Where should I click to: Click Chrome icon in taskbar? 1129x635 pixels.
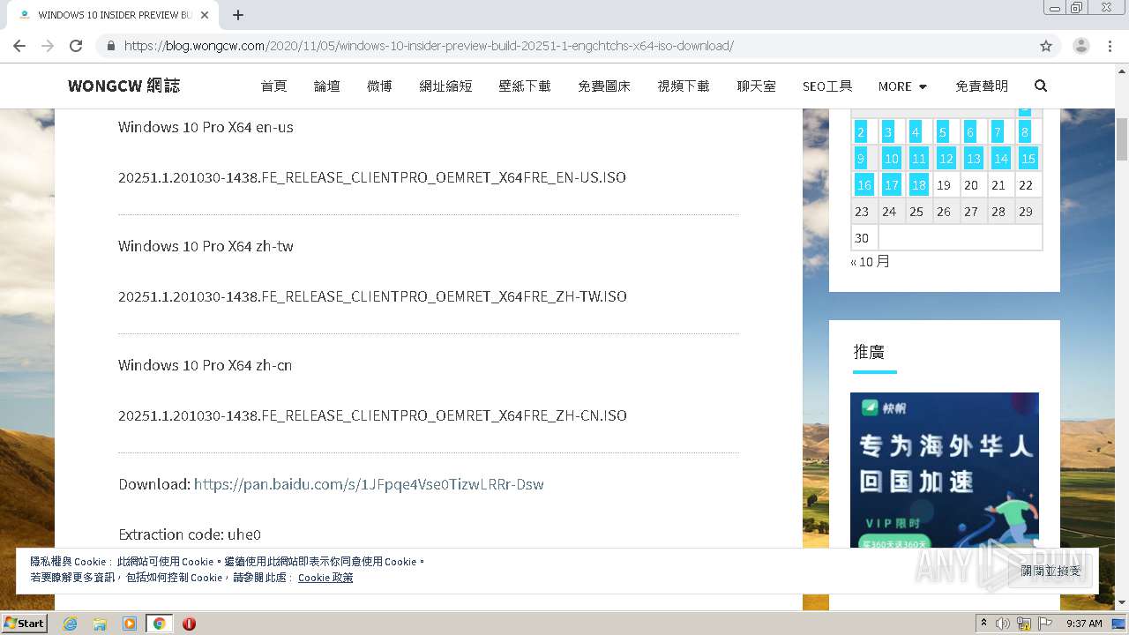(x=160, y=624)
